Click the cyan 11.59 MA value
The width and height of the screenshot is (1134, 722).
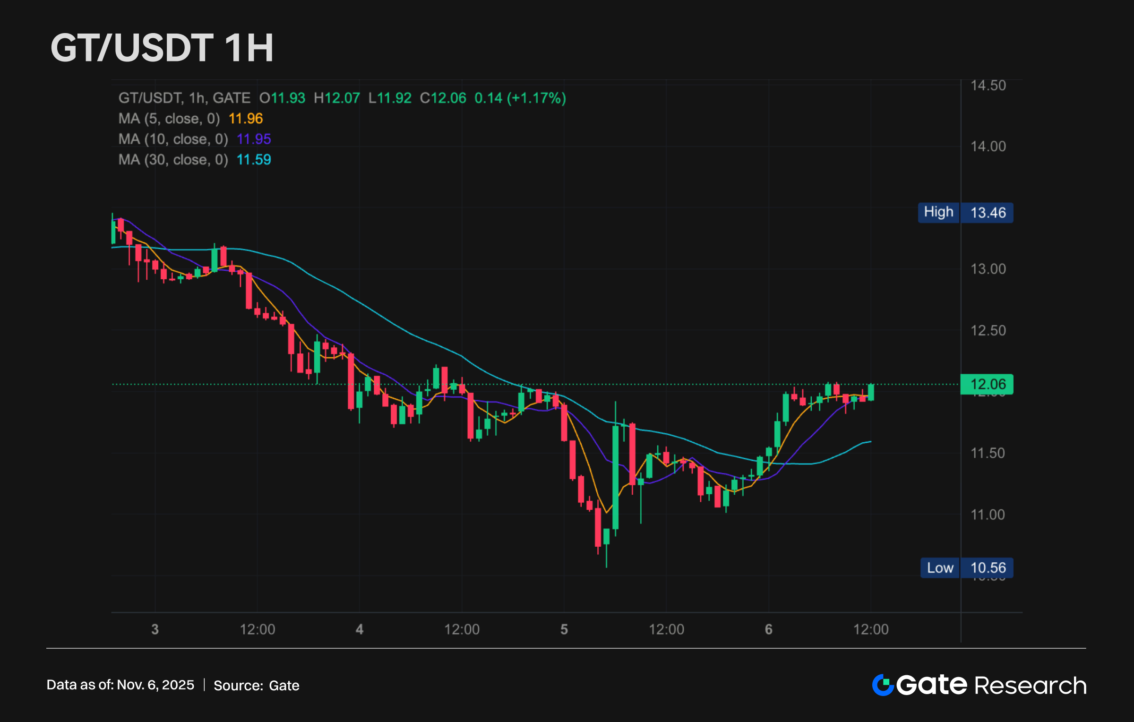[x=254, y=160]
